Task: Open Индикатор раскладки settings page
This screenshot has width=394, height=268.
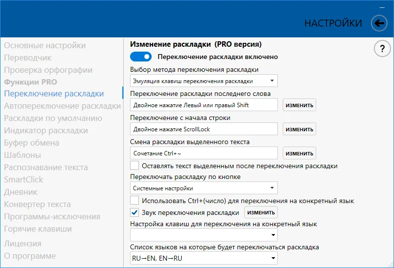Action: pos(46,130)
